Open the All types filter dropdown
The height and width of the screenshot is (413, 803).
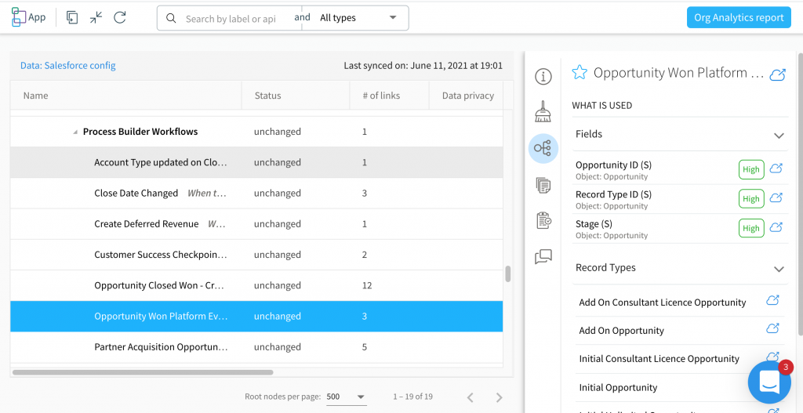tap(357, 18)
